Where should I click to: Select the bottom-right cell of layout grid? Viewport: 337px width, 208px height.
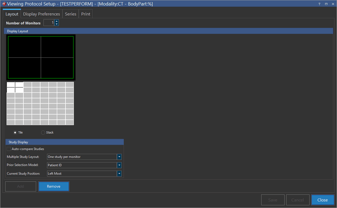[x=69, y=122]
